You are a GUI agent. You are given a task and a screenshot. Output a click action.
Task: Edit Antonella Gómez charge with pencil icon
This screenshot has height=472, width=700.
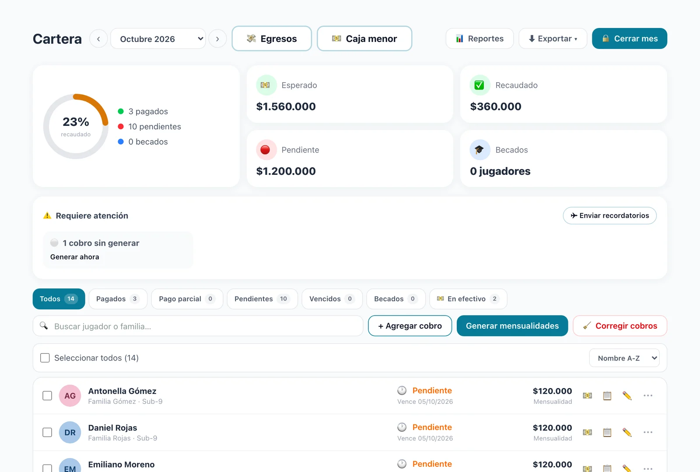pos(627,396)
